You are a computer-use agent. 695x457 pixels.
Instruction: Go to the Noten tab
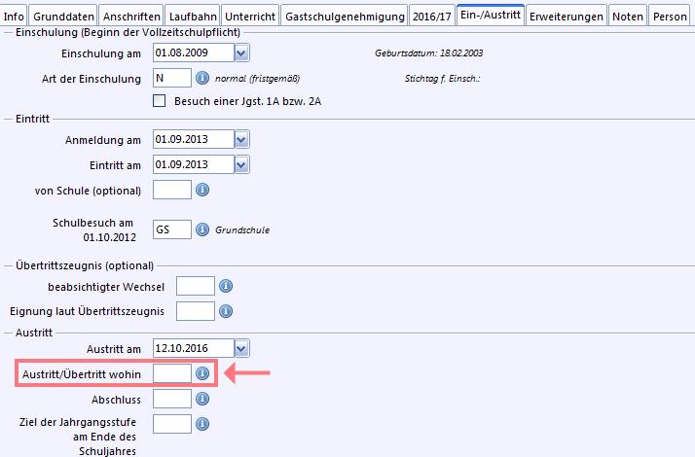point(628,17)
